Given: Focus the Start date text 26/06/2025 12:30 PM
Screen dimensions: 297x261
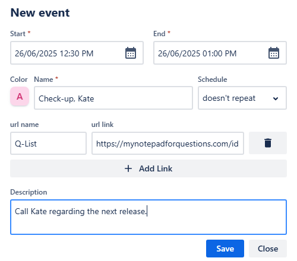Looking at the screenshot, I should [54, 53].
